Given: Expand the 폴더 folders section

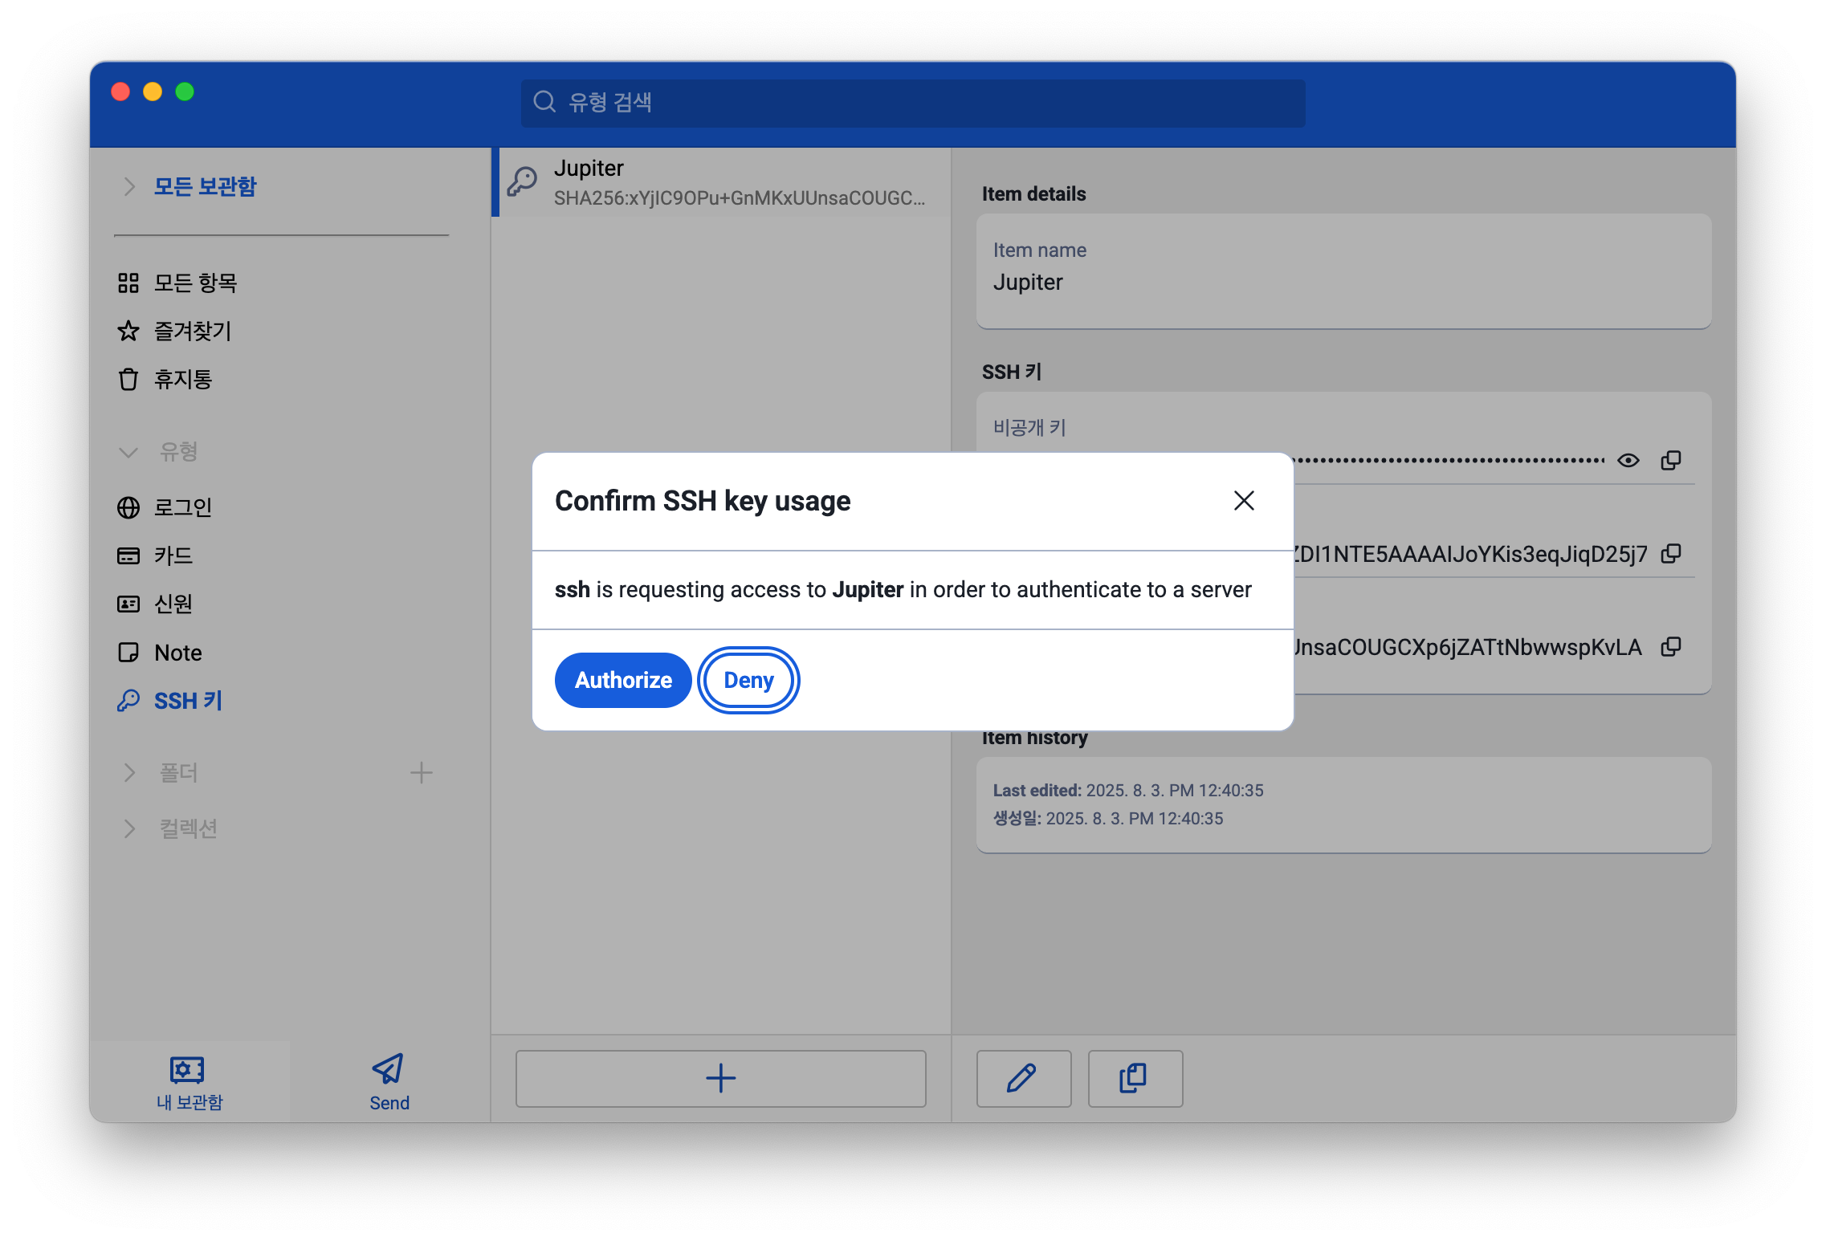Looking at the screenshot, I should click(x=129, y=772).
